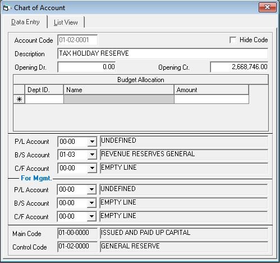Screen dimensions: 280x263
Task: Expand the For Mgmt. C/F Account dropdown
Action: (91, 216)
